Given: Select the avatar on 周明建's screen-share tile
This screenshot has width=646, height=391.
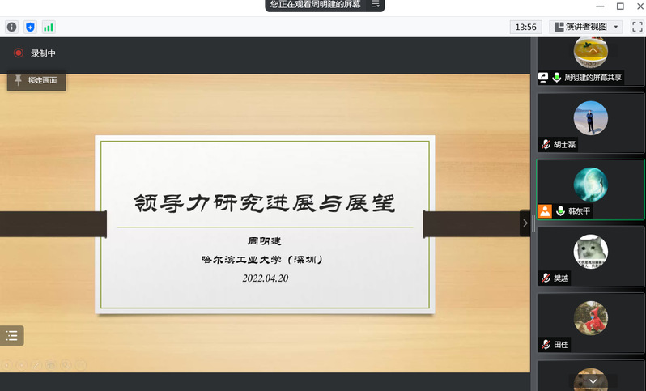Looking at the screenshot, I should point(590,52).
